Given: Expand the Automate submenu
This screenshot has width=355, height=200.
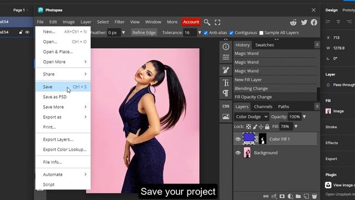Looking at the screenshot, I should [x=63, y=174].
